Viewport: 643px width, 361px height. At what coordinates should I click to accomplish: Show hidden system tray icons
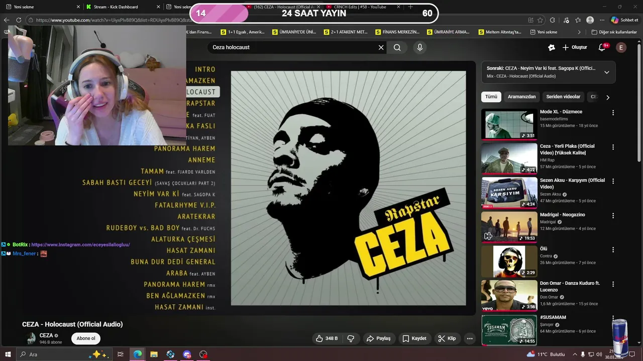pos(575,354)
